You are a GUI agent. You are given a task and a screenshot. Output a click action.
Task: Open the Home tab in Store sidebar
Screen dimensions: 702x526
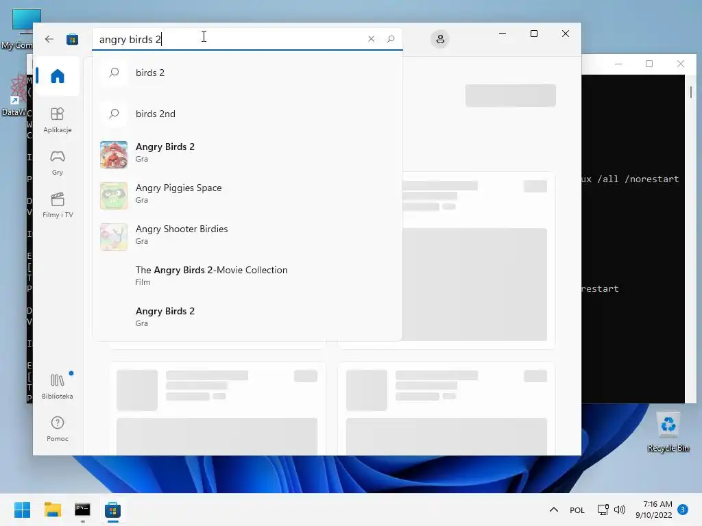point(58,75)
